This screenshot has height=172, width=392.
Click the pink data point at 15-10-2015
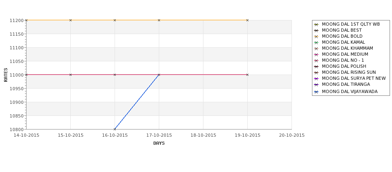pos(70,75)
